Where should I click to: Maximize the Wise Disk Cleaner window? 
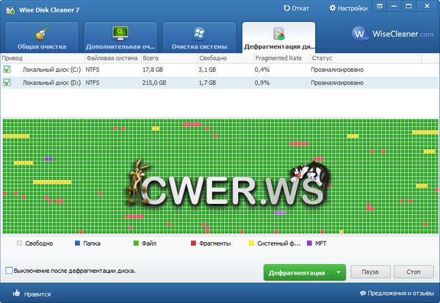coord(408,6)
